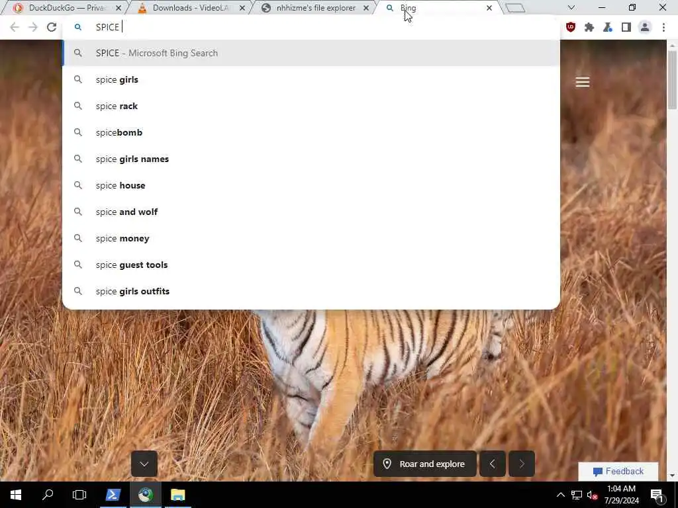Go back with the browser back arrow
Screen dimensions: 678x508
[x=15, y=27]
